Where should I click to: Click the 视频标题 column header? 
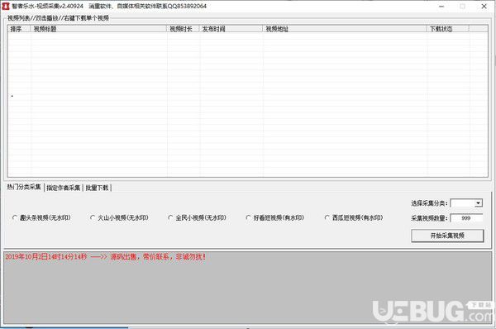98,29
